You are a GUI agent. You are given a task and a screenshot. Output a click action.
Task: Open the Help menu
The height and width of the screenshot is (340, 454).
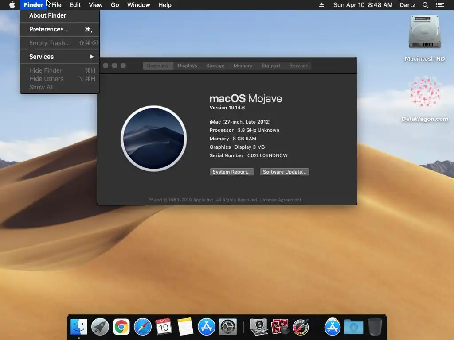(165, 5)
